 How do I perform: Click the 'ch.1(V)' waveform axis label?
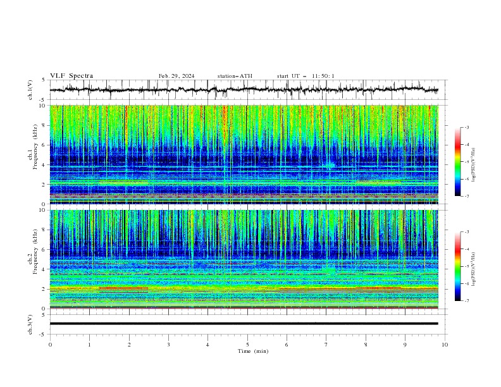click(x=30, y=90)
